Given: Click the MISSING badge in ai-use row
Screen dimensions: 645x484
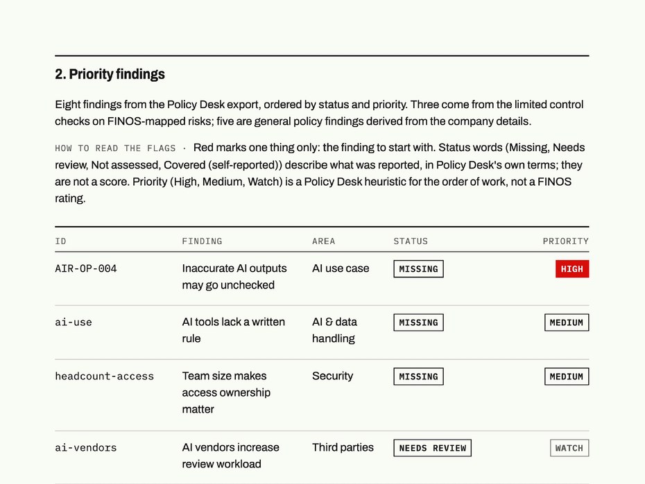Looking at the screenshot, I should [418, 322].
